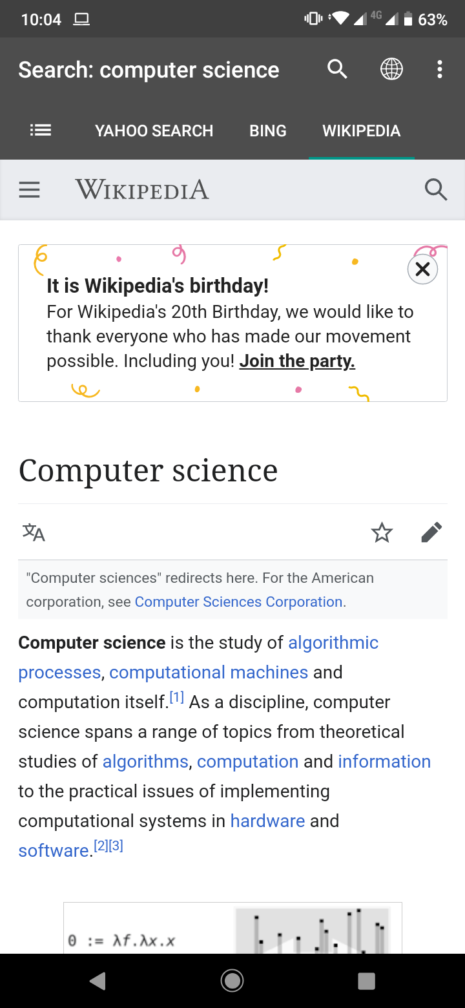Viewport: 465px width, 1008px height.
Task: Tap the pencil edit icon
Action: coord(431,532)
